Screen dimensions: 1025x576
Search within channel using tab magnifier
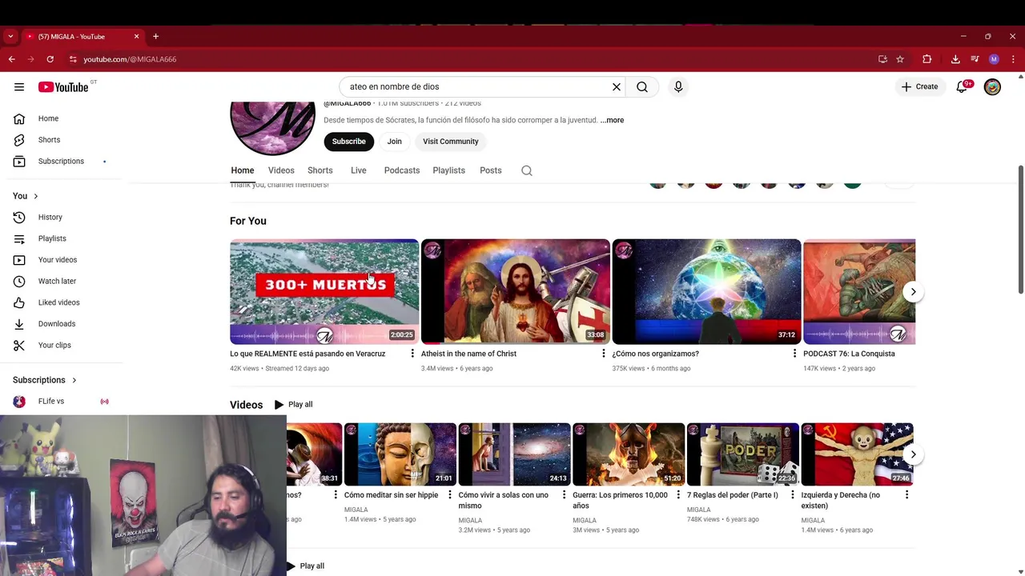[527, 170]
